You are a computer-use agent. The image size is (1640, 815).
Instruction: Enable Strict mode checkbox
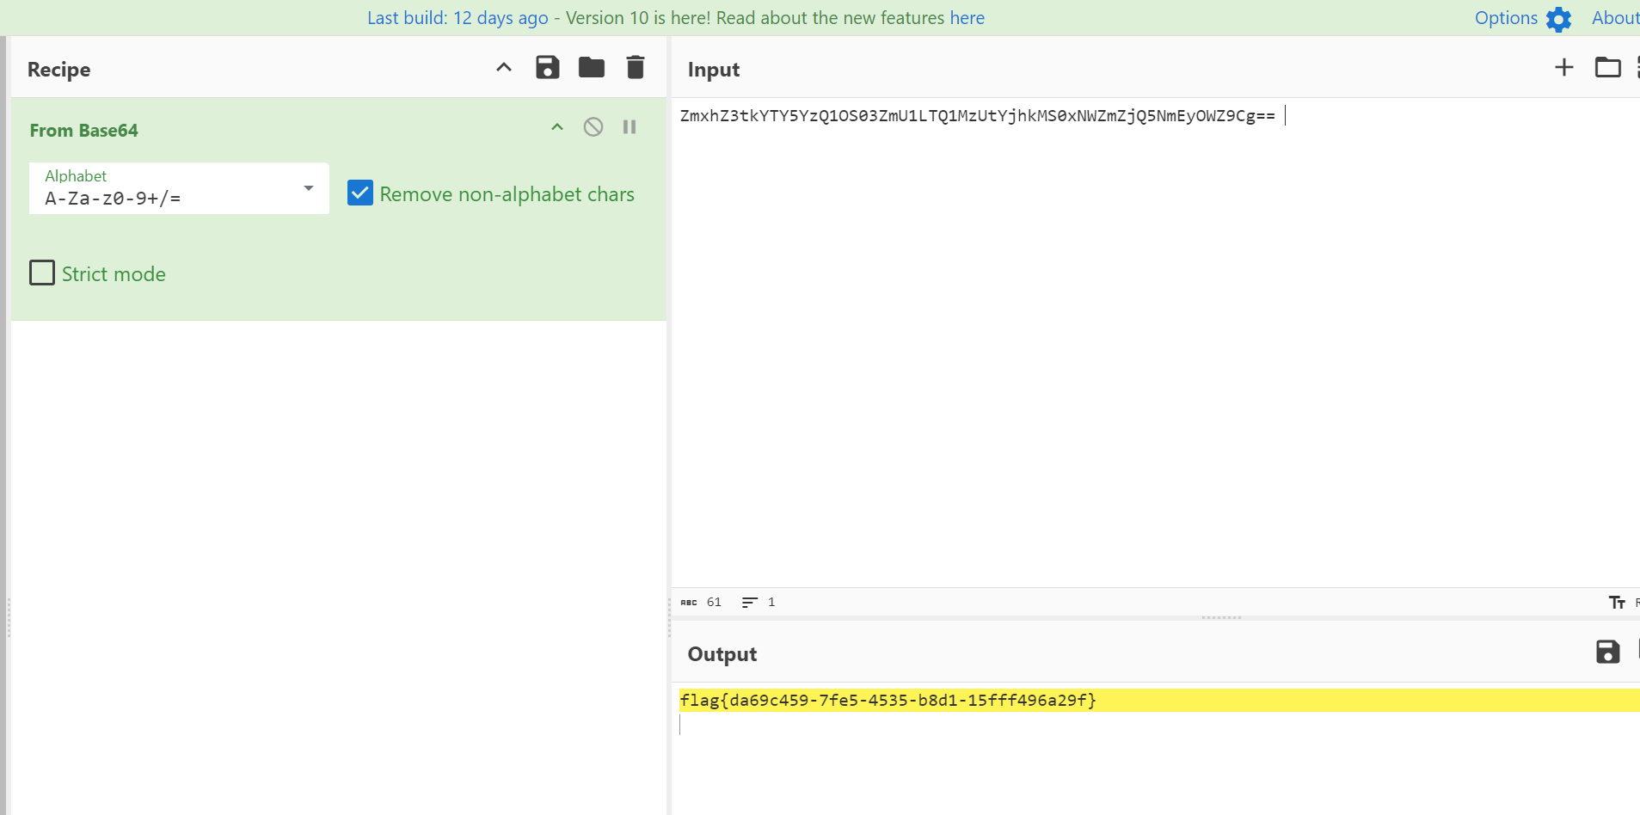pyautogui.click(x=42, y=273)
